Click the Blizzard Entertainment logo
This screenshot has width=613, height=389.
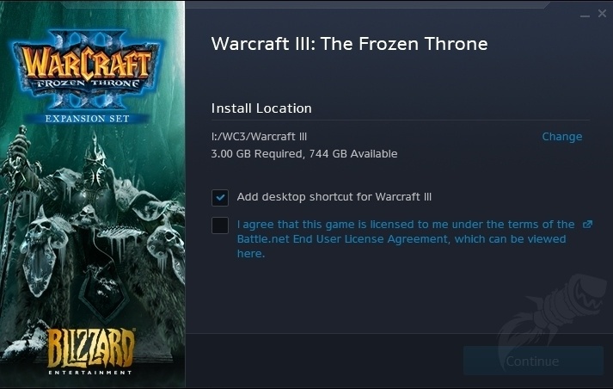coord(91,351)
